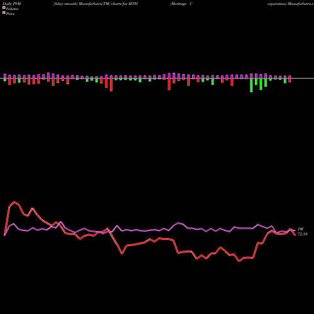This screenshot has width=314, height=314.
Task: Click the 1M volume value label
Action: coord(300,229)
